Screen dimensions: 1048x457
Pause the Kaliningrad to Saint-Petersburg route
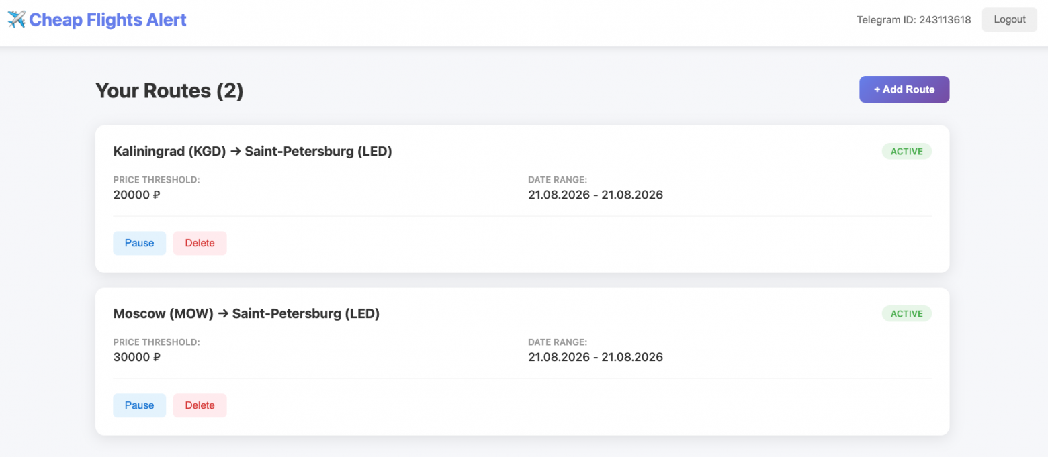coord(139,243)
